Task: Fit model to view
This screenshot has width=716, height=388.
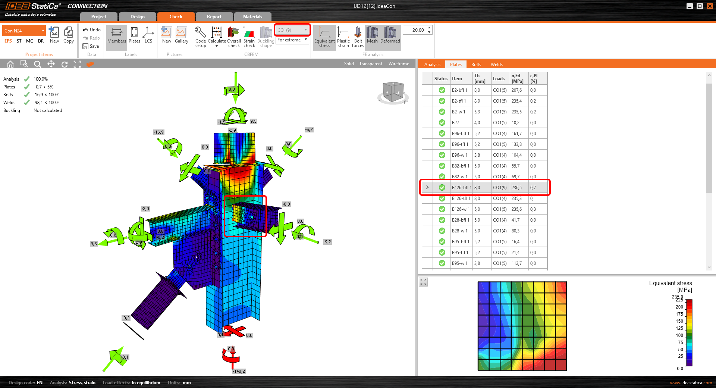Action: (x=77, y=64)
